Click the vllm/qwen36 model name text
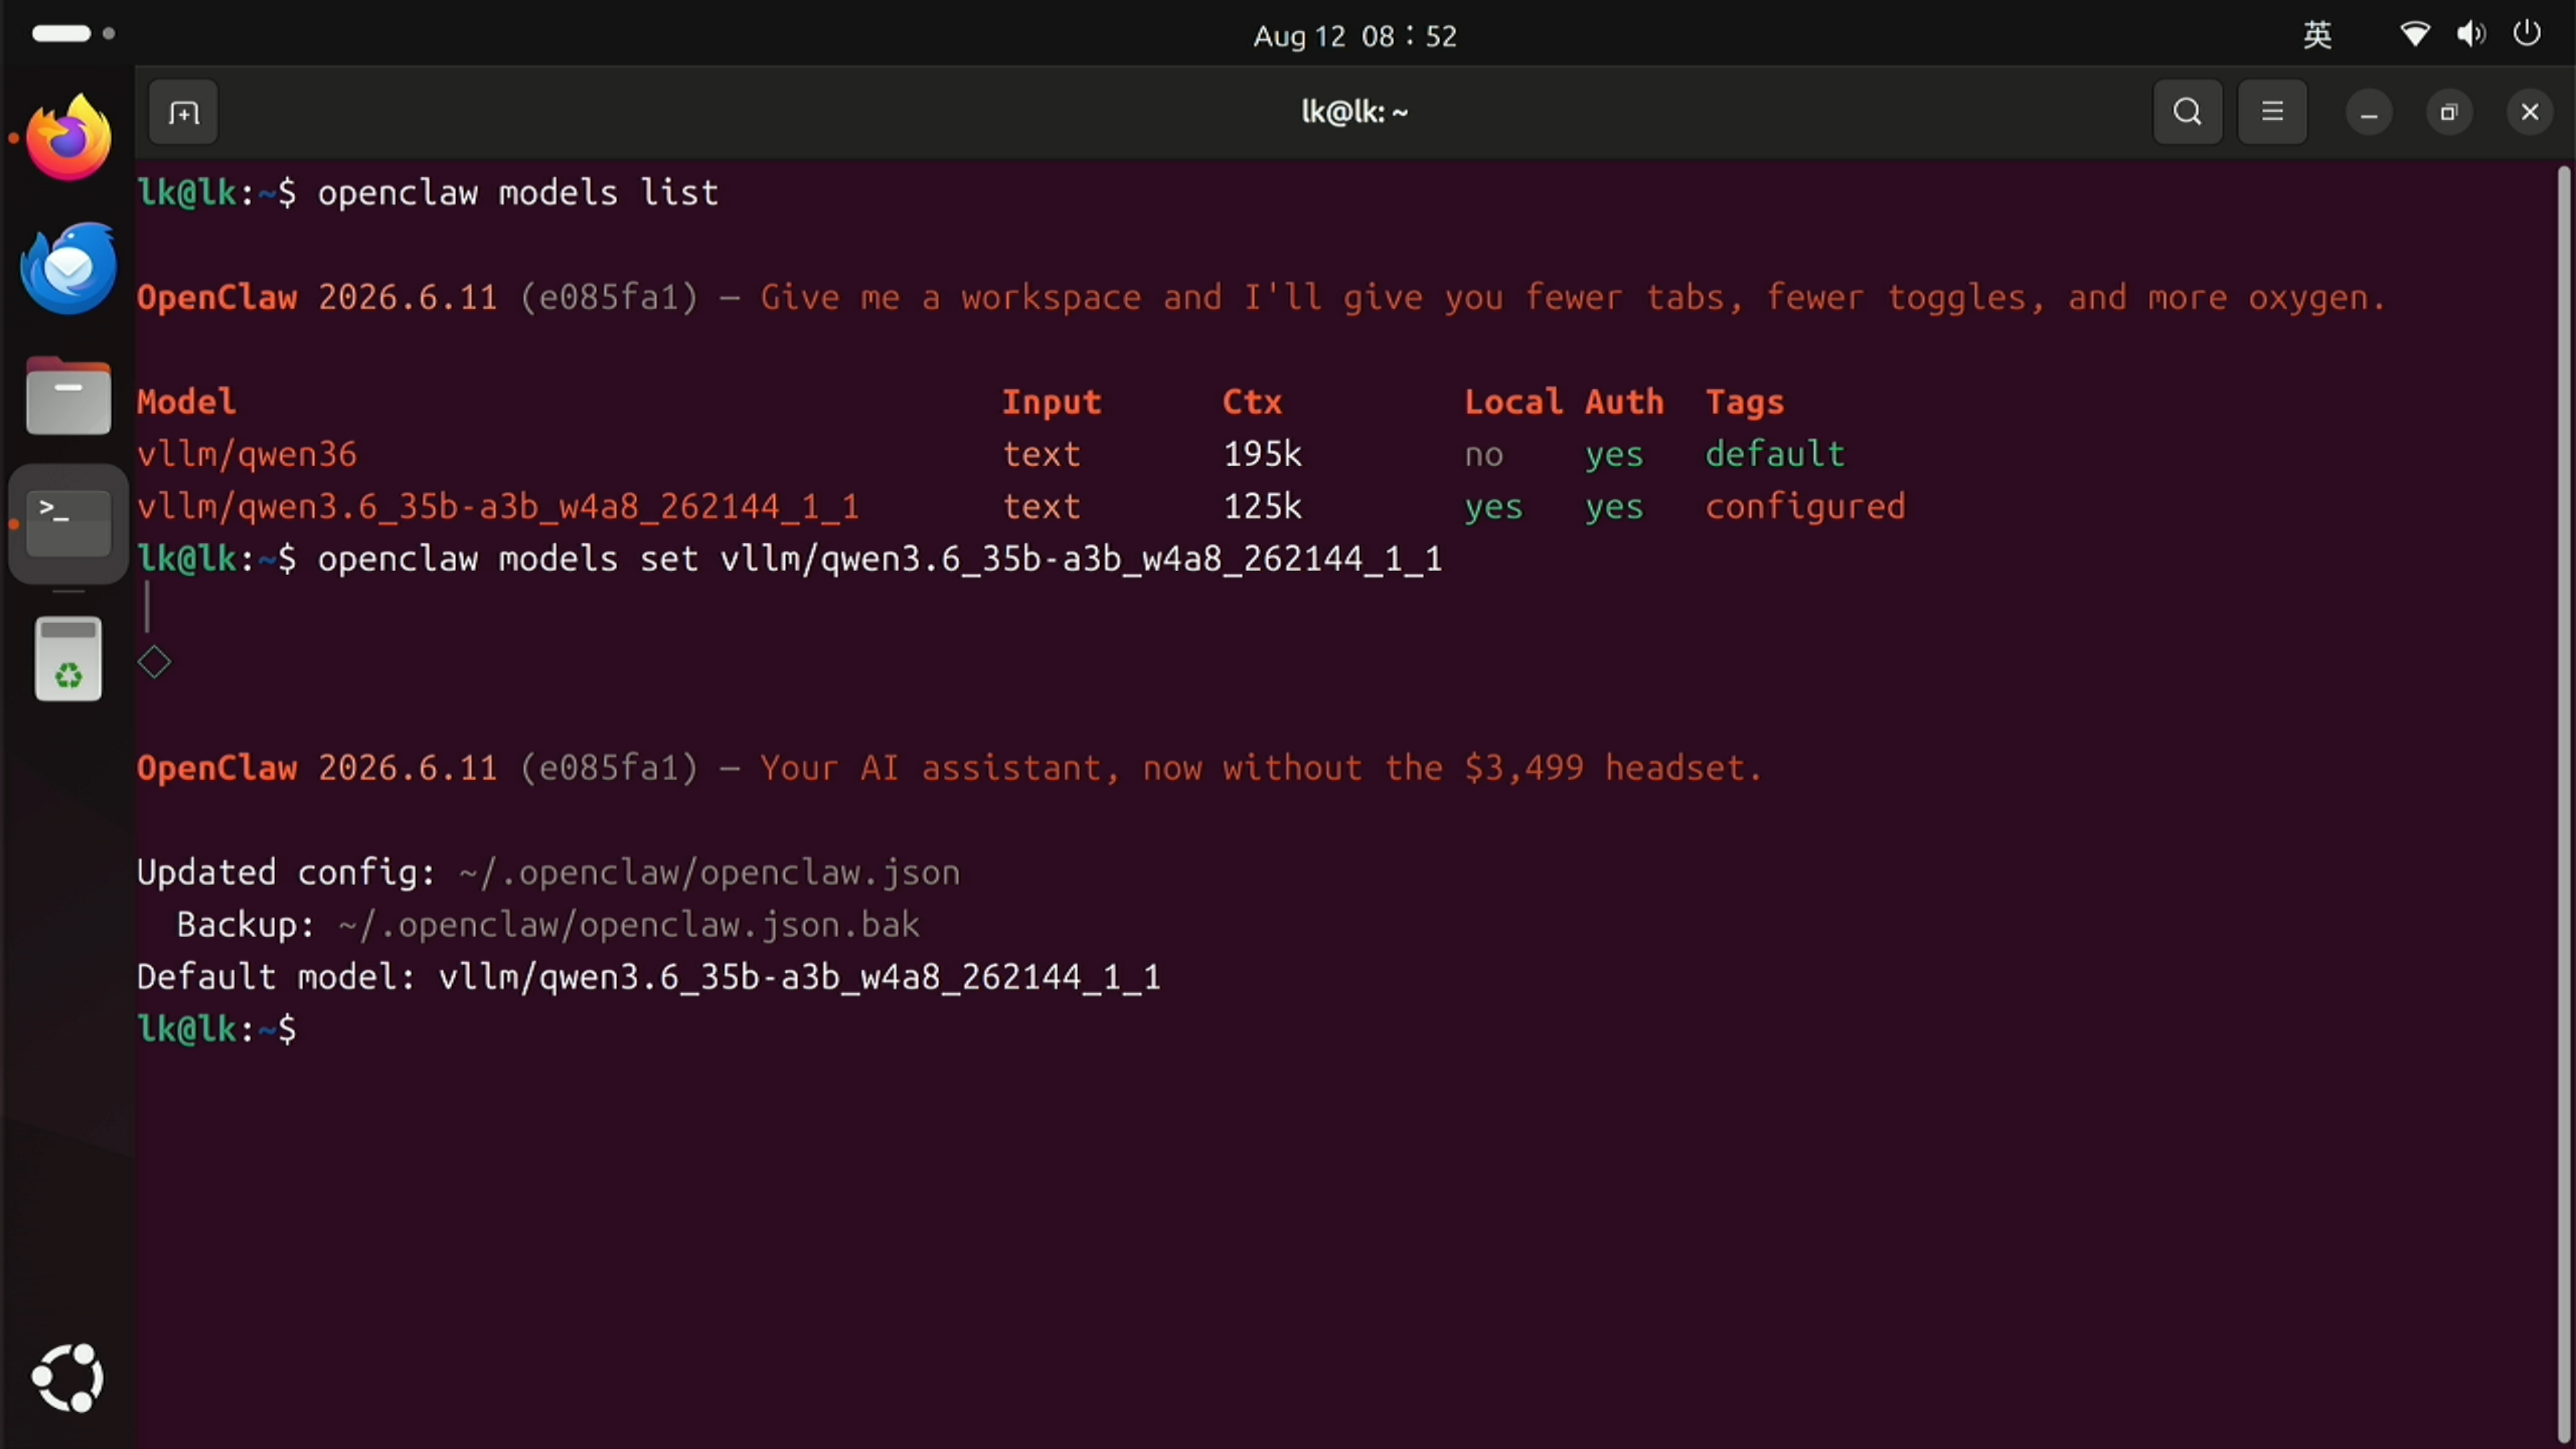The height and width of the screenshot is (1449, 2576). [x=247, y=454]
